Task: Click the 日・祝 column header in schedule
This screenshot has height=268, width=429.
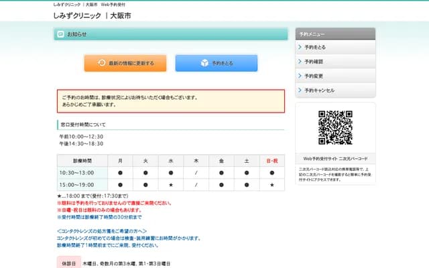Action: tap(271, 161)
